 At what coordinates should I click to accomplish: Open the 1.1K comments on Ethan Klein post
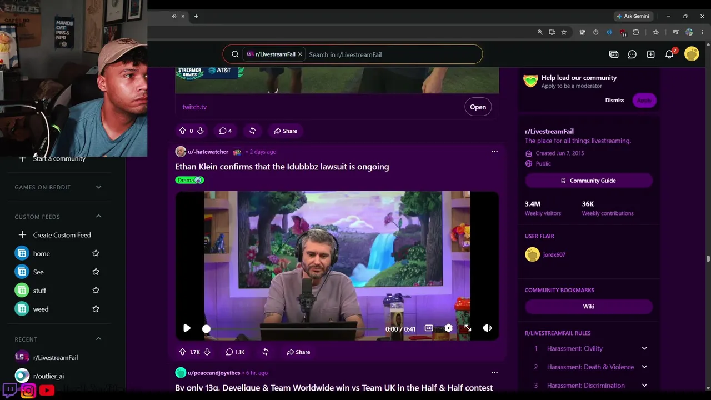click(235, 352)
